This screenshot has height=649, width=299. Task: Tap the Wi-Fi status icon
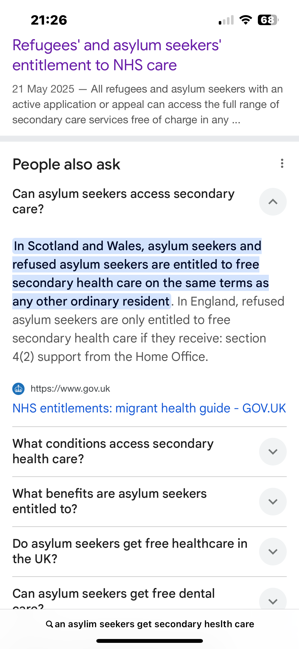click(246, 20)
